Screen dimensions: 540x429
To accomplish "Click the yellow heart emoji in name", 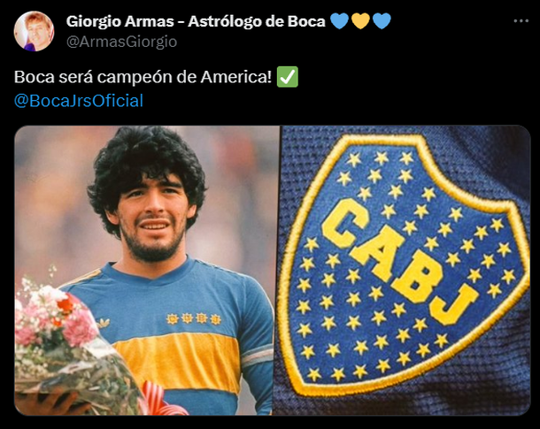I will click(x=360, y=21).
